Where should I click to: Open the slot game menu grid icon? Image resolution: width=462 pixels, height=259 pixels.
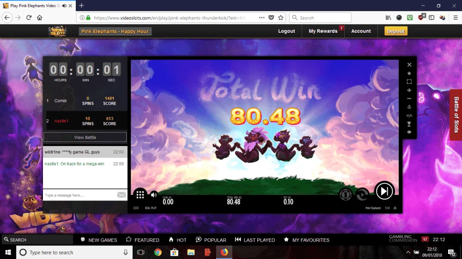pos(140,194)
